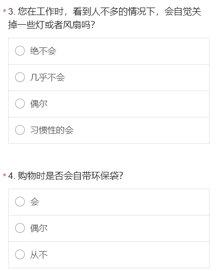Click the 从不 option label text
The height and width of the screenshot is (271, 216).
coord(39,255)
